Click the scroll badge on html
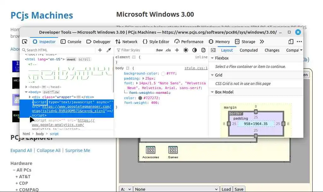Screen dimensions: 323x192 (84, 59)
